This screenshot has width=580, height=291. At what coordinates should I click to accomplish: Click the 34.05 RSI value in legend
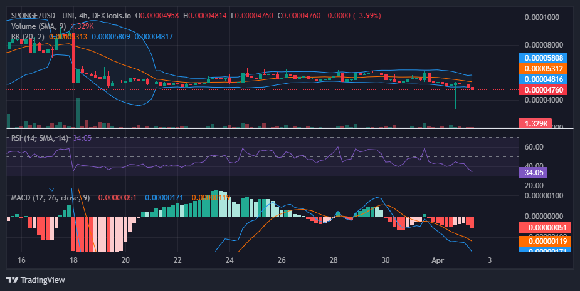tap(82, 138)
